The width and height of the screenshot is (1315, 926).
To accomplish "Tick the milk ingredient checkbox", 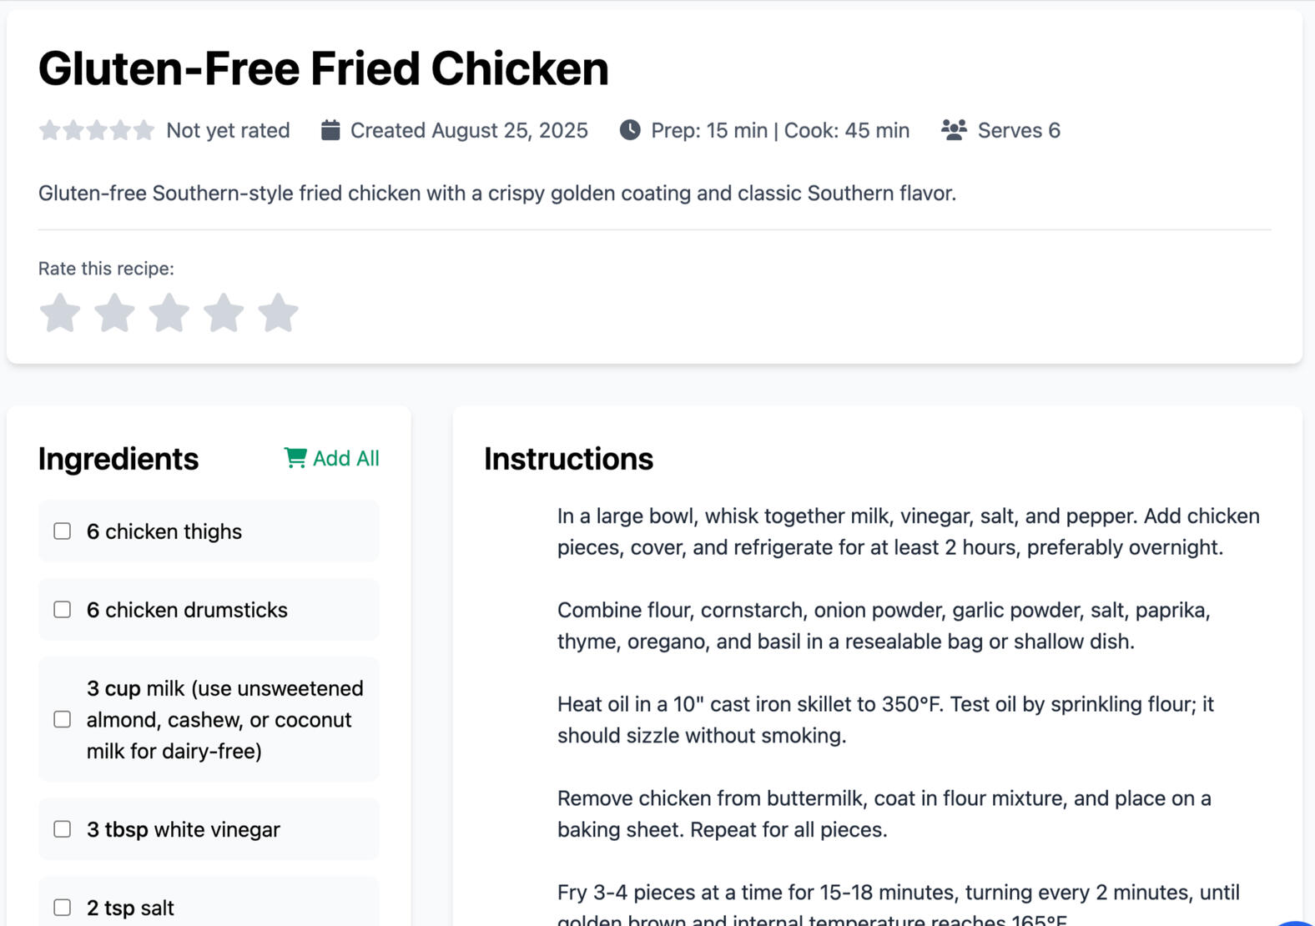I will (62, 718).
